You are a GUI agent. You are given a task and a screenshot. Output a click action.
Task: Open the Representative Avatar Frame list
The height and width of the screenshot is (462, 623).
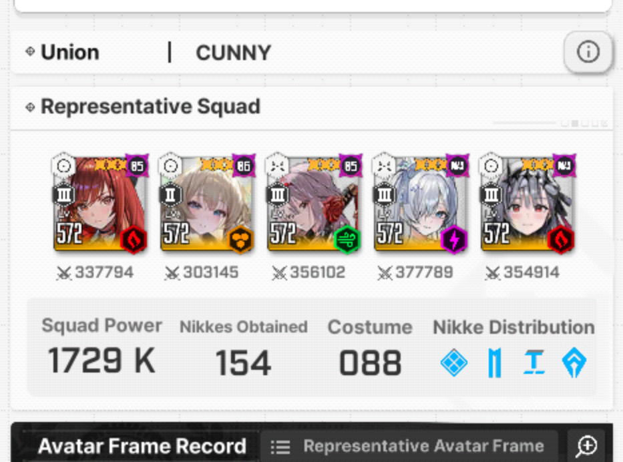(x=409, y=446)
